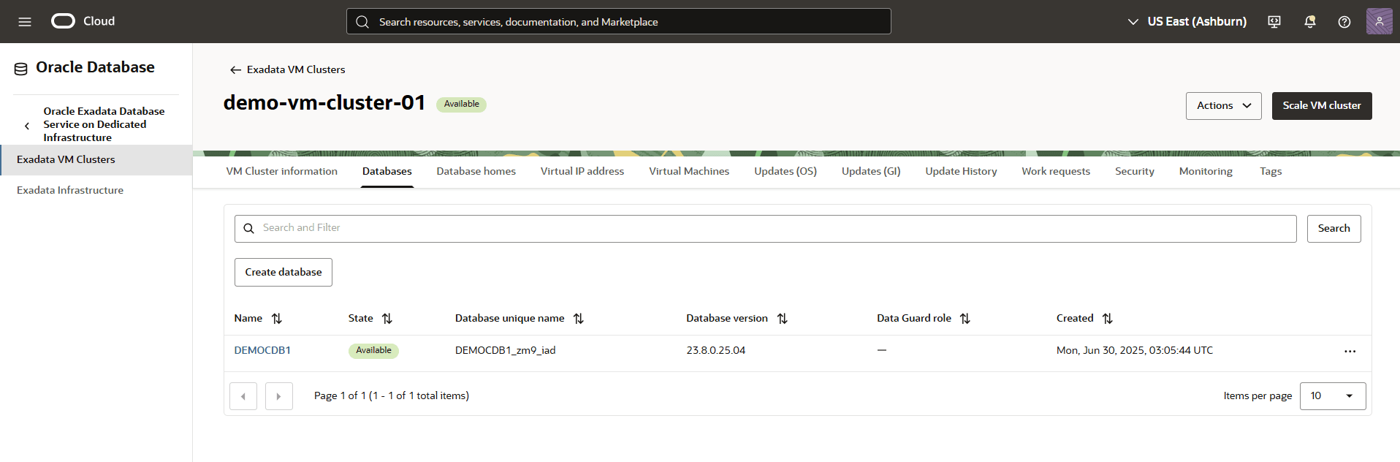Change Items per page dropdown
The height and width of the screenshot is (462, 1400).
(x=1332, y=396)
